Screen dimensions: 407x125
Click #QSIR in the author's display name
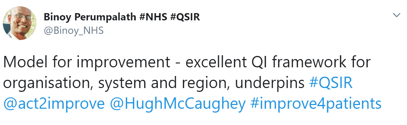185,17
